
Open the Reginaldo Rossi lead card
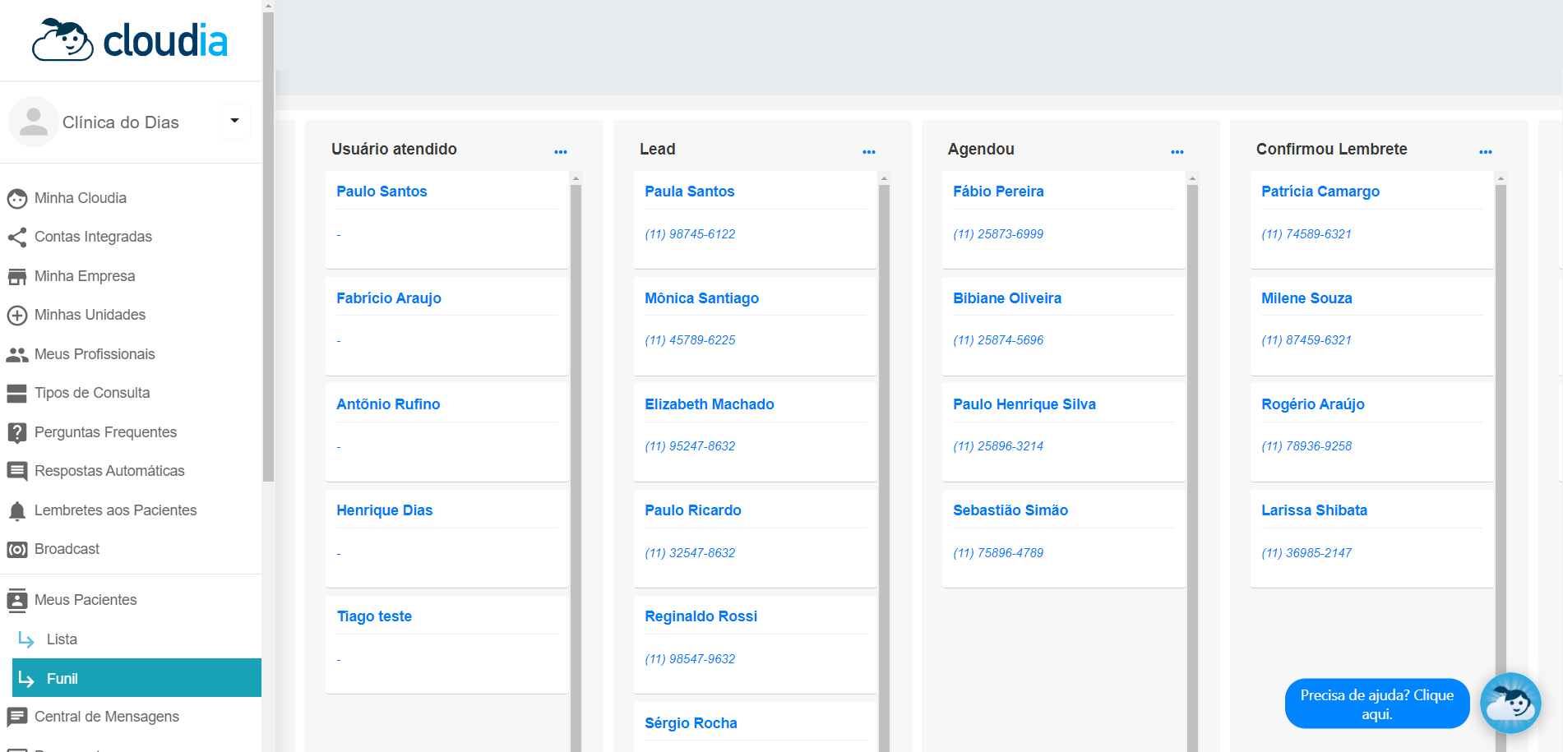click(756, 644)
